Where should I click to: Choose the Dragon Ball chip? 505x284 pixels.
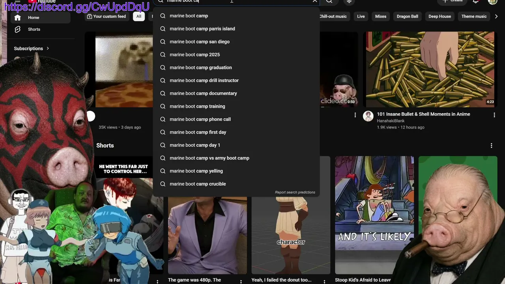pyautogui.click(x=408, y=17)
